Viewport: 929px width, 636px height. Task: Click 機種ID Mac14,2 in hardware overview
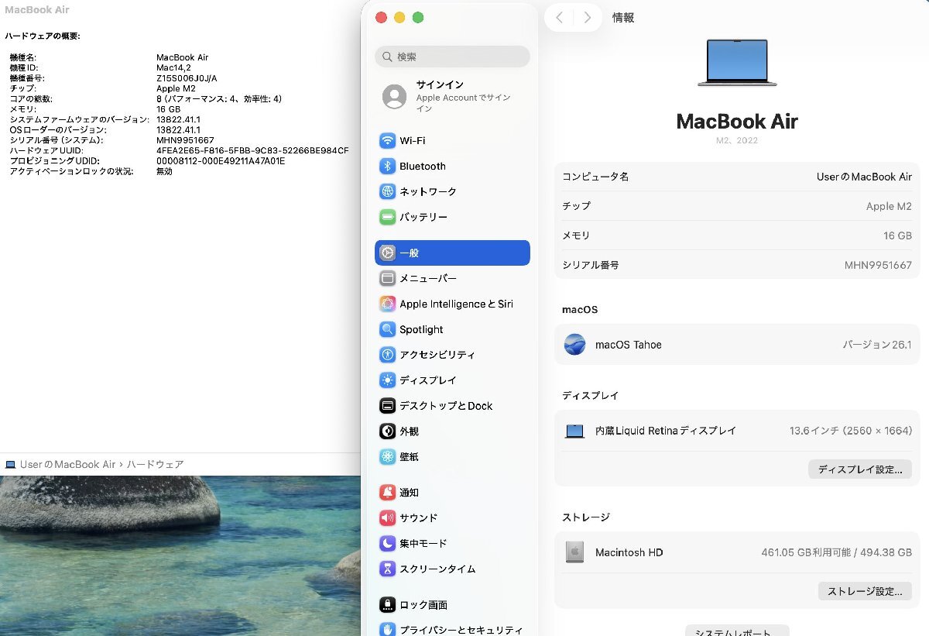pyautogui.click(x=173, y=67)
